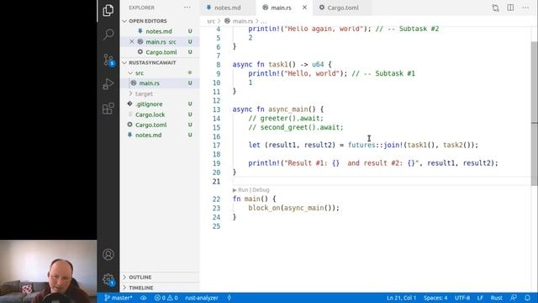Click the Run code lens above main

(243, 189)
